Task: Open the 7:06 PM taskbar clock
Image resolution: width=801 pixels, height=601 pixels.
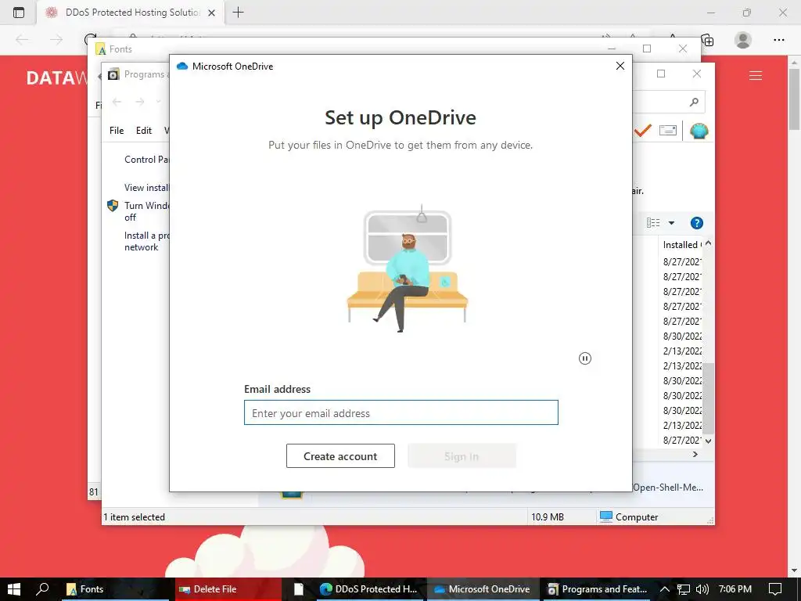Action: click(x=735, y=589)
